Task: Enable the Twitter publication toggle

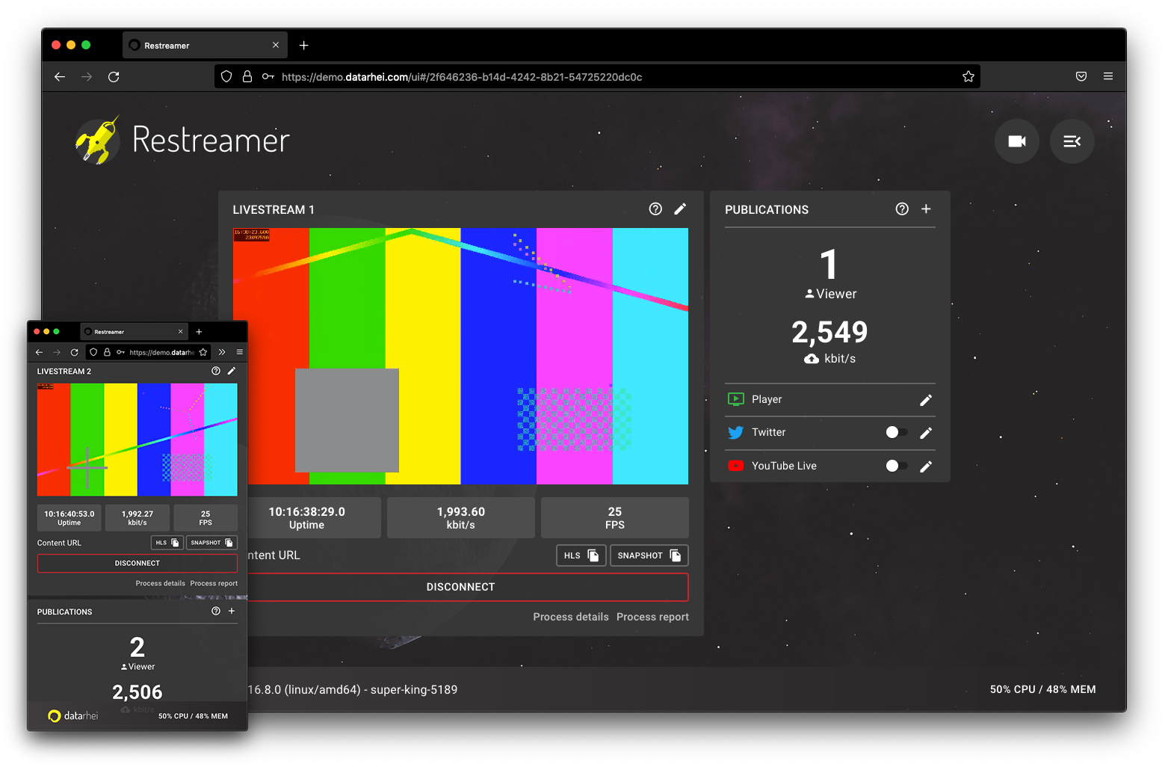Action: tap(896, 432)
